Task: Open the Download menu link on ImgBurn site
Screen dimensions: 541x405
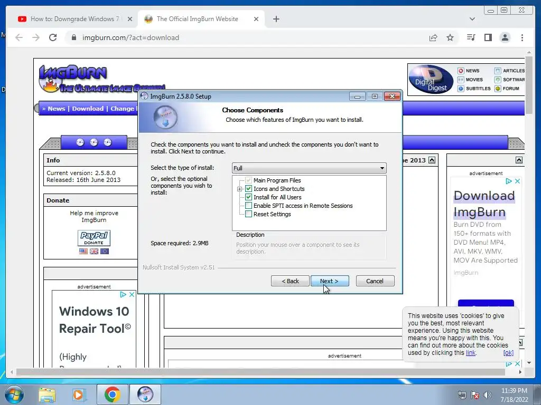Action: [88, 109]
